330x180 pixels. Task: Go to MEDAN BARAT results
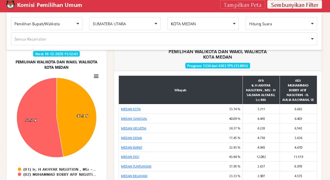coord(132,147)
